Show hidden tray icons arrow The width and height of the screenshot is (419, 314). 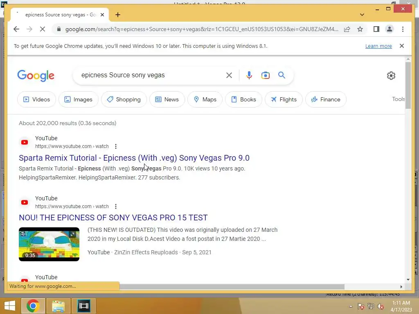click(x=351, y=306)
